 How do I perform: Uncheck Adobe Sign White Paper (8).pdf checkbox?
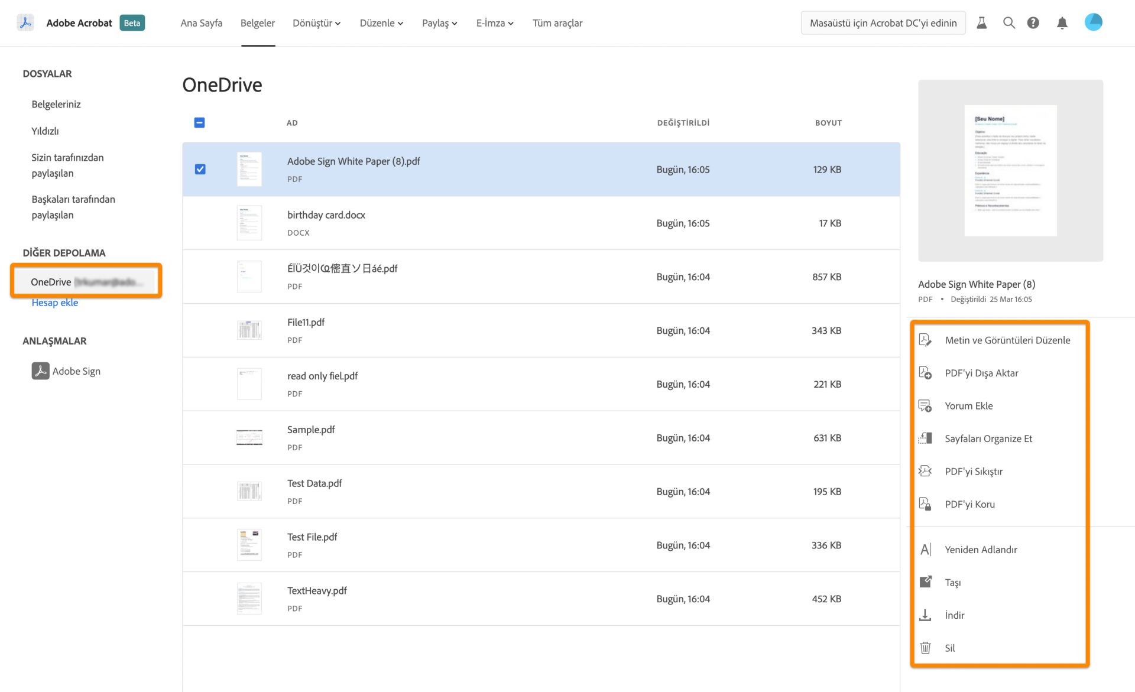[x=200, y=169]
